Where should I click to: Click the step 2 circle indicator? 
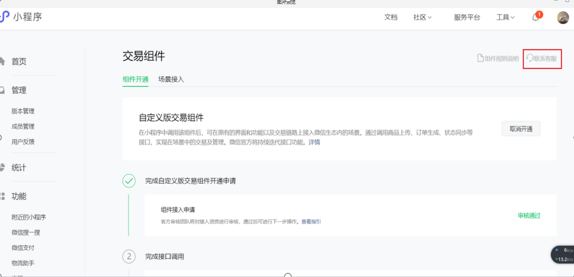129,256
